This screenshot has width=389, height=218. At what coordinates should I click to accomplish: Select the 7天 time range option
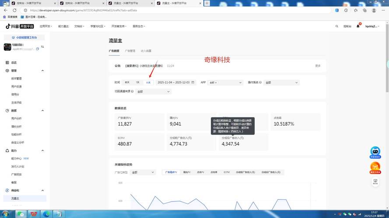[137, 82]
